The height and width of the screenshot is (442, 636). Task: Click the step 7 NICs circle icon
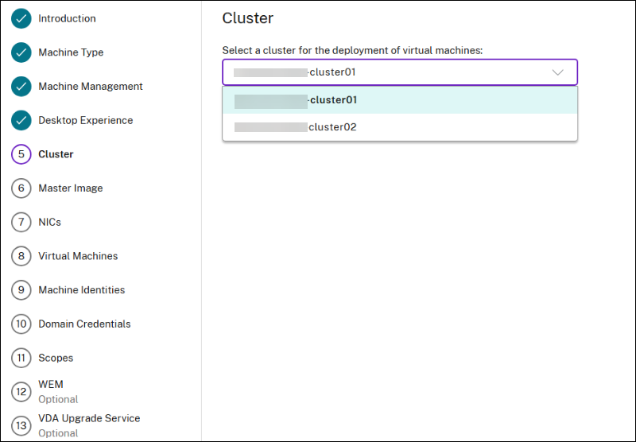click(x=21, y=223)
